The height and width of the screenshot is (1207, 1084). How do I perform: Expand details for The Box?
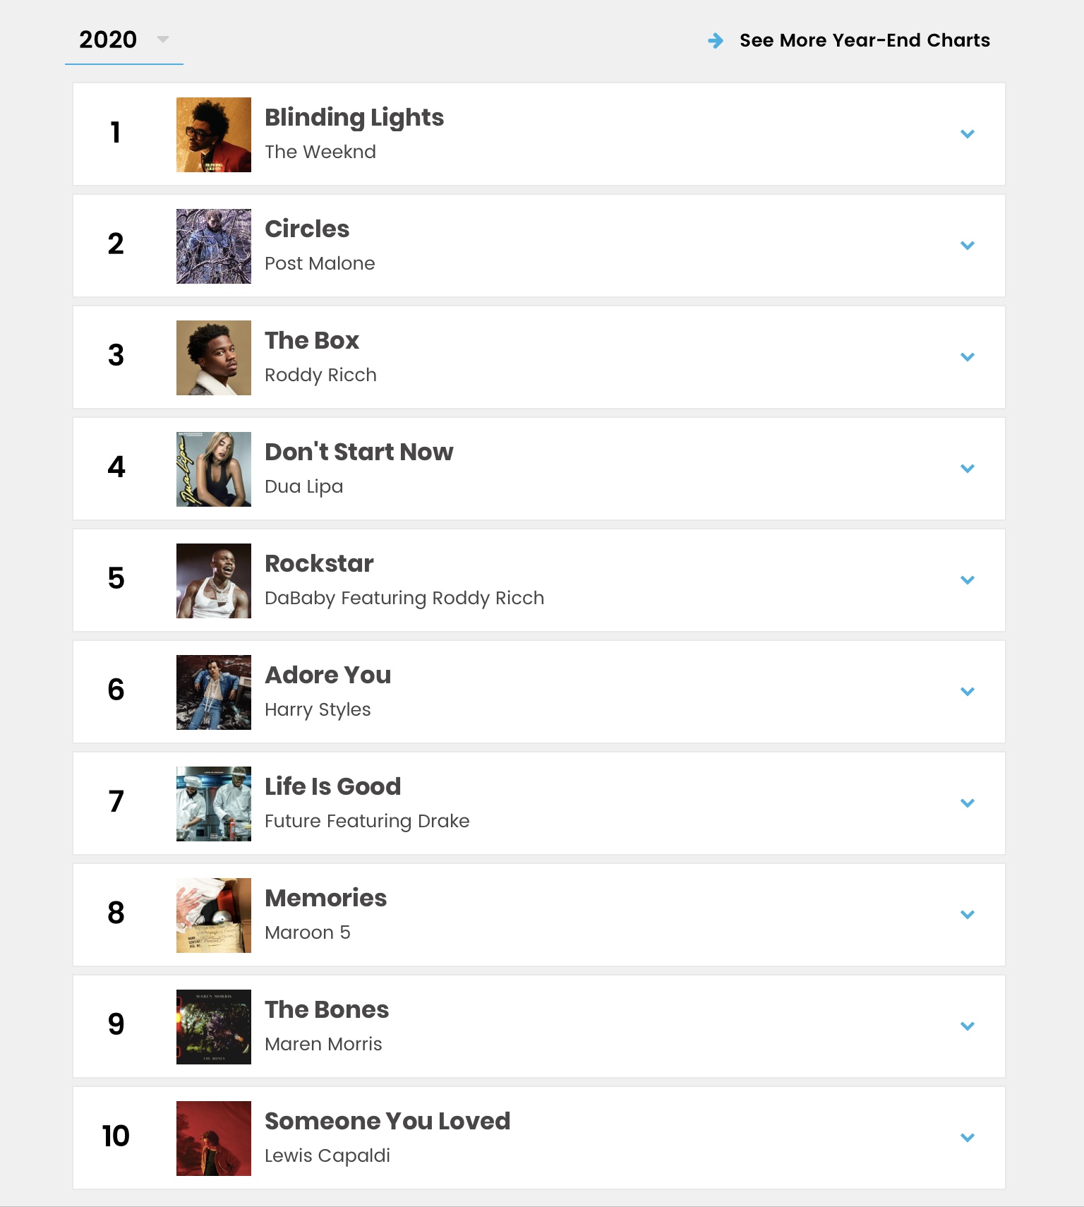(x=967, y=357)
